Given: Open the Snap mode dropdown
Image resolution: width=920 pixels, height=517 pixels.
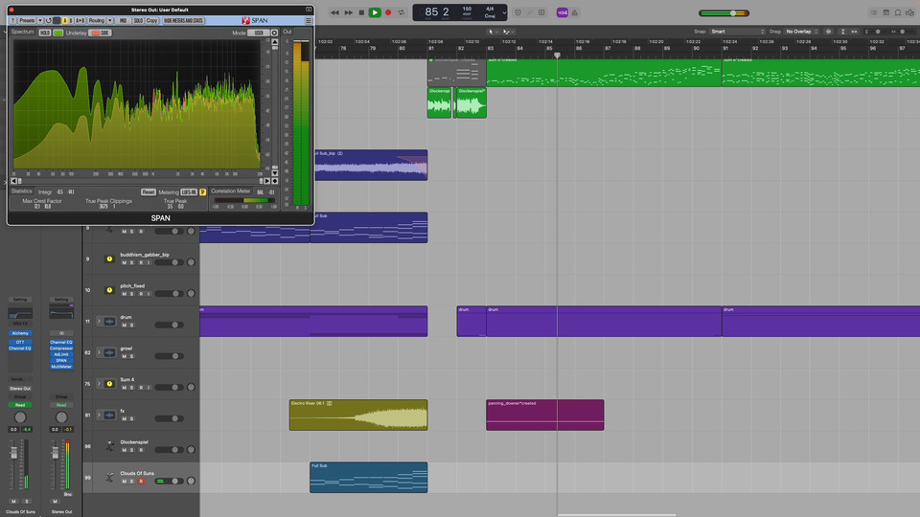Looking at the screenshot, I should [737, 32].
